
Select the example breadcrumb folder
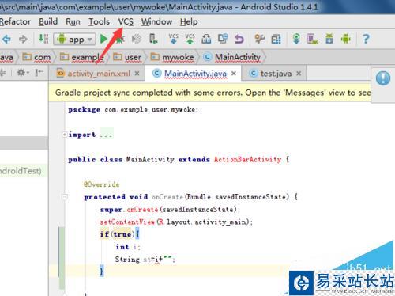tap(81, 57)
